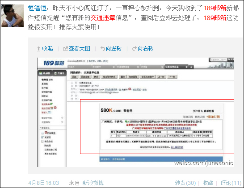Click the collapse up-arrow icon beside 收起

click(38, 49)
